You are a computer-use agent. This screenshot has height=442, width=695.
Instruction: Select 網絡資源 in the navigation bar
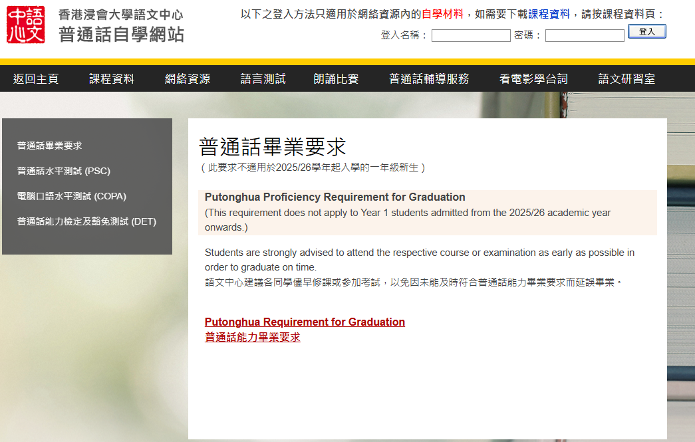pos(188,78)
